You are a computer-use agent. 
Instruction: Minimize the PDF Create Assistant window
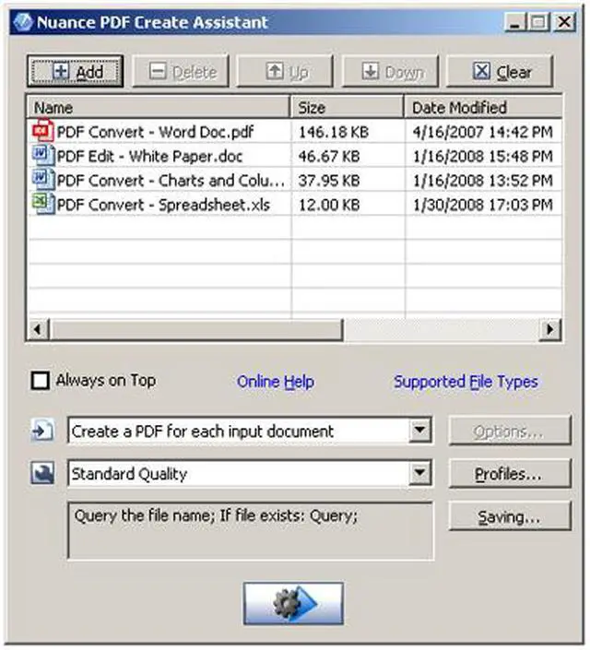click(x=515, y=21)
